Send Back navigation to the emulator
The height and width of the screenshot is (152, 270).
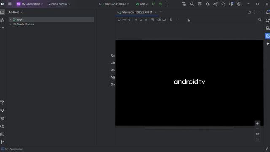click(136, 20)
